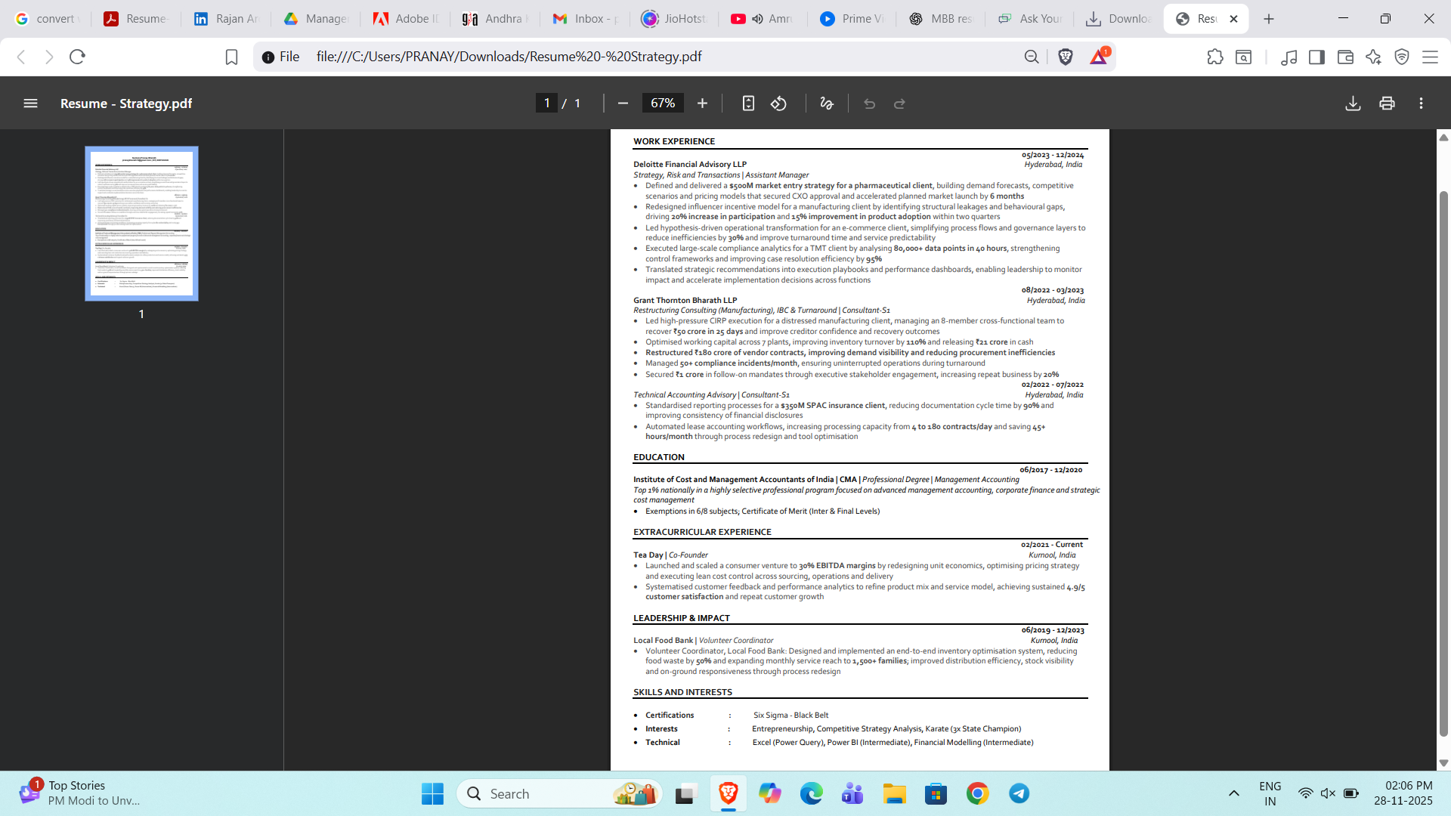Image resolution: width=1451 pixels, height=816 pixels.
Task: Open a new browser tab
Action: 1269,19
